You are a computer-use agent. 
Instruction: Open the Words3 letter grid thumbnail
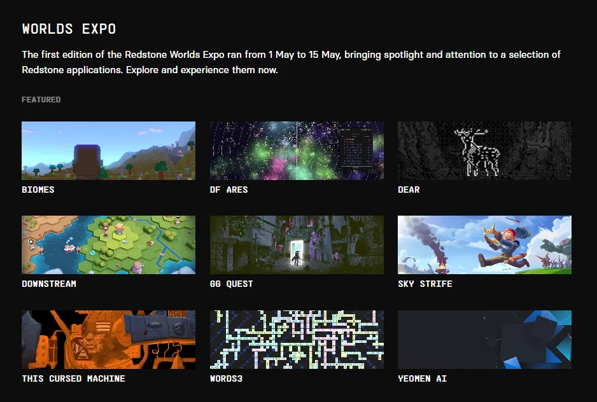point(297,340)
